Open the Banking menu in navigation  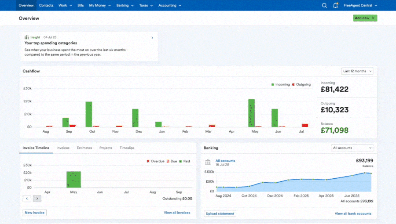point(125,5)
